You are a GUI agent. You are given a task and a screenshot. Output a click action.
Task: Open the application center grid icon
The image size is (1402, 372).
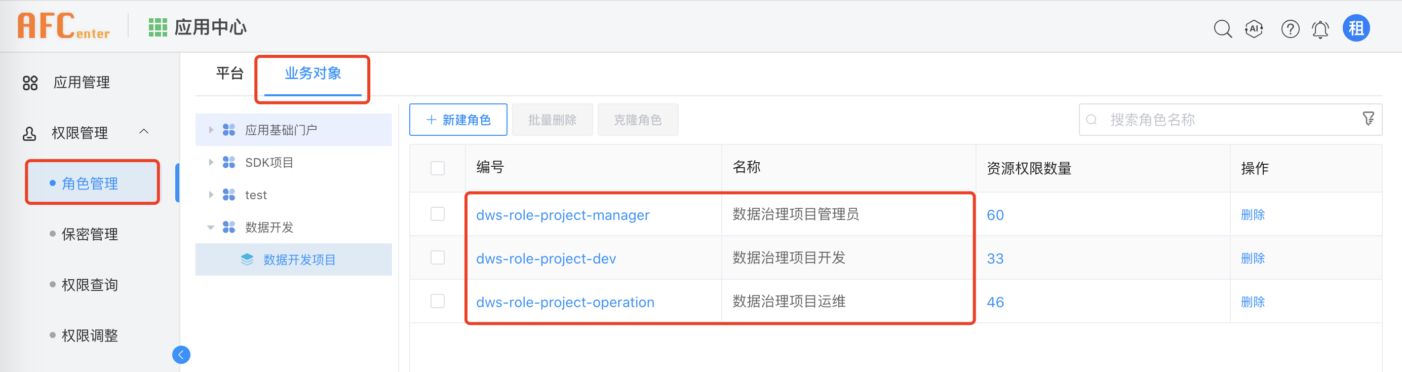tap(158, 27)
